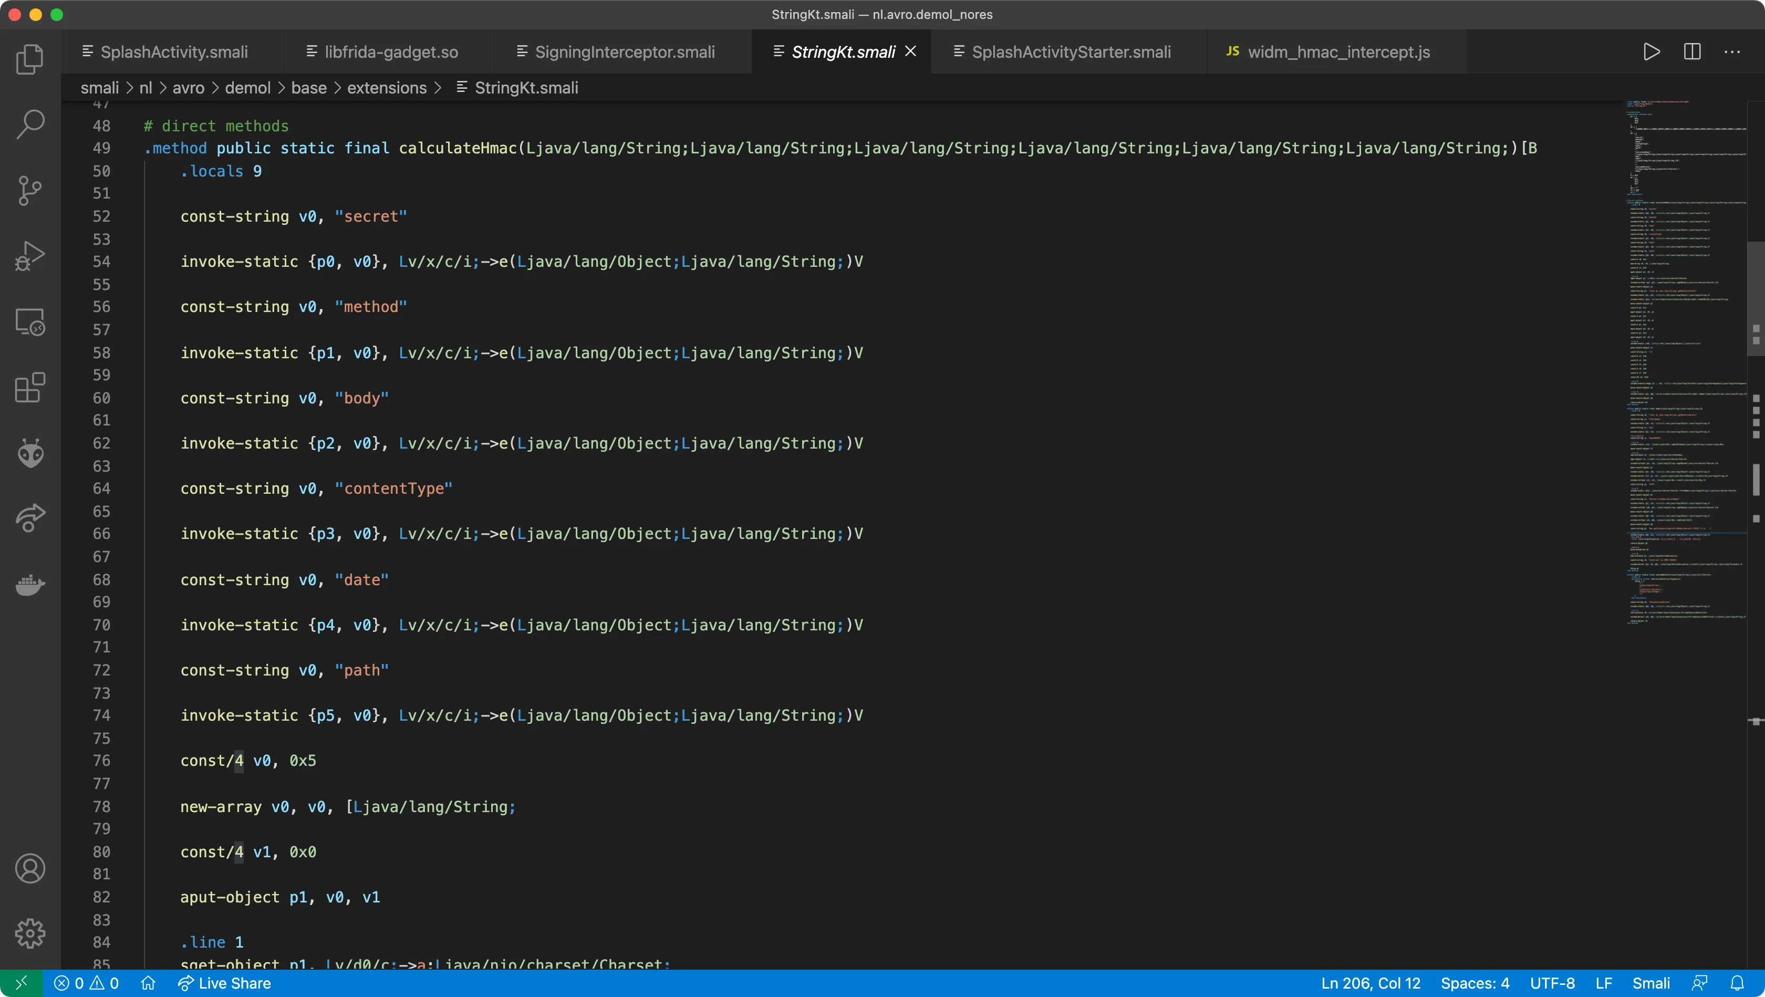Split the editor to the right
This screenshot has width=1765, height=997.
coord(1693,52)
